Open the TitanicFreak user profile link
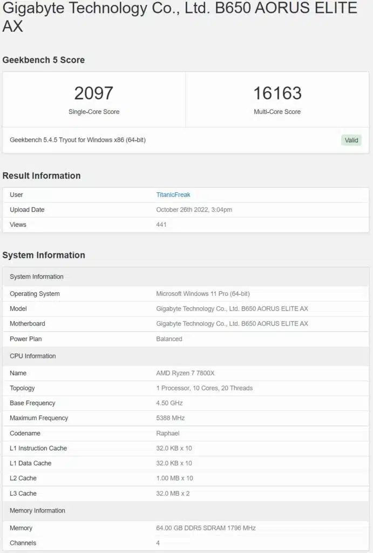This screenshot has width=373, height=553. (x=173, y=194)
